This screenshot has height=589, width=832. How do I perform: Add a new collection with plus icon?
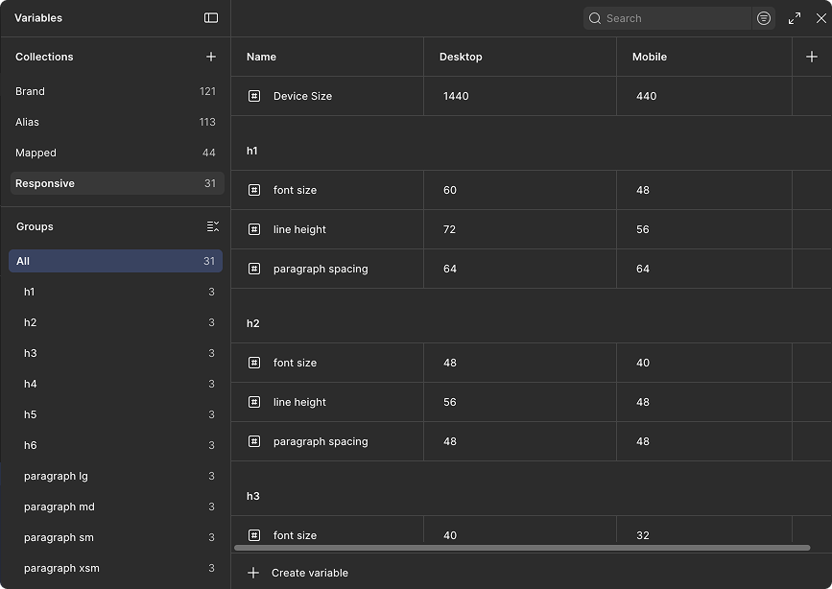(x=211, y=57)
